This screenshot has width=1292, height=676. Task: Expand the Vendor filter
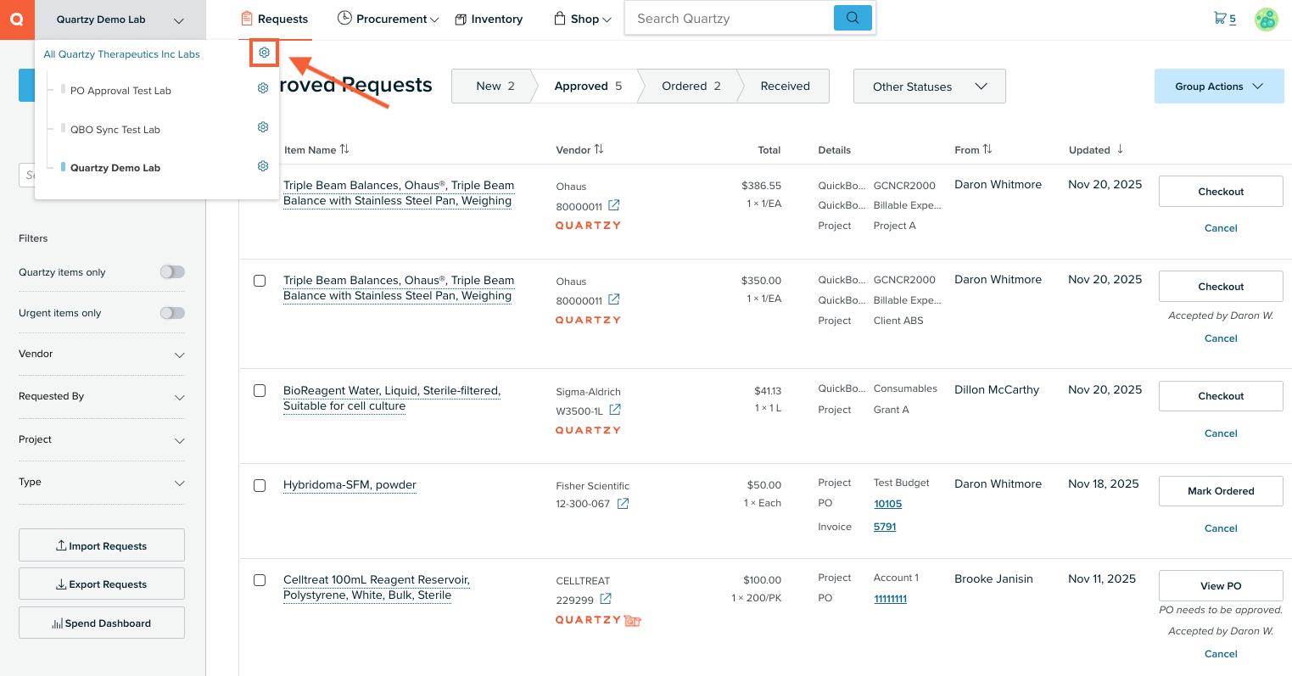tap(102, 354)
